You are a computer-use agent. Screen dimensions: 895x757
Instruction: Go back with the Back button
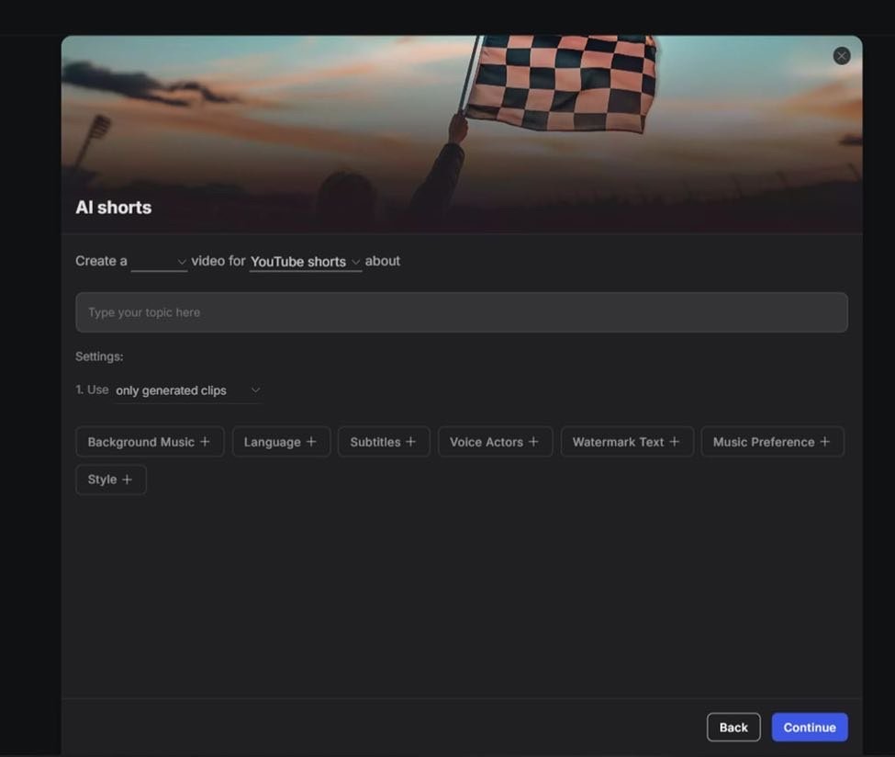[733, 728]
